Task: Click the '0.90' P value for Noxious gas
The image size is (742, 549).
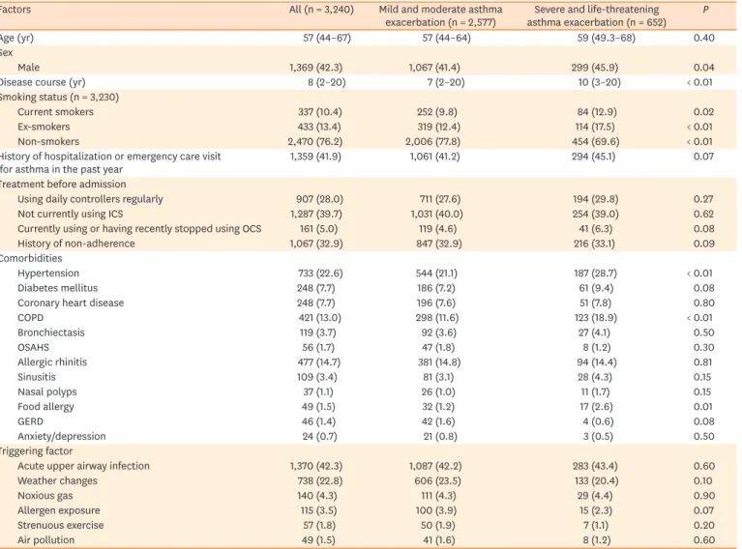Action: click(x=703, y=496)
